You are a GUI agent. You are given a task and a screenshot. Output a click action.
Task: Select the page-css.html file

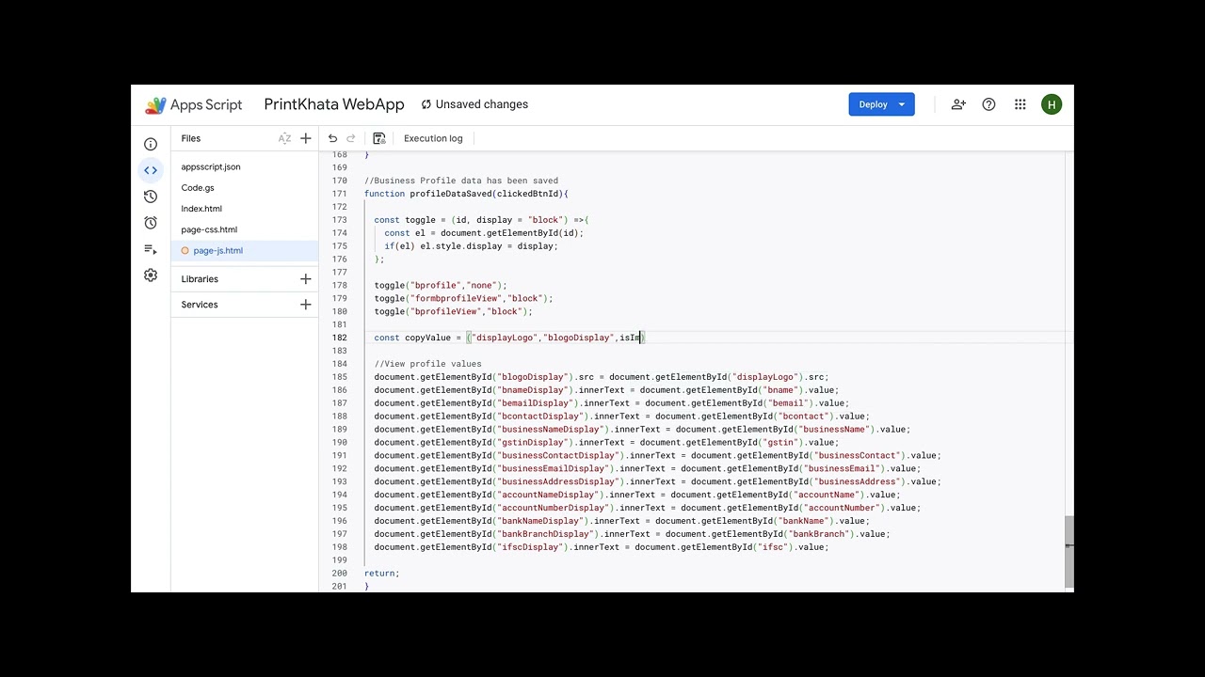click(x=209, y=229)
